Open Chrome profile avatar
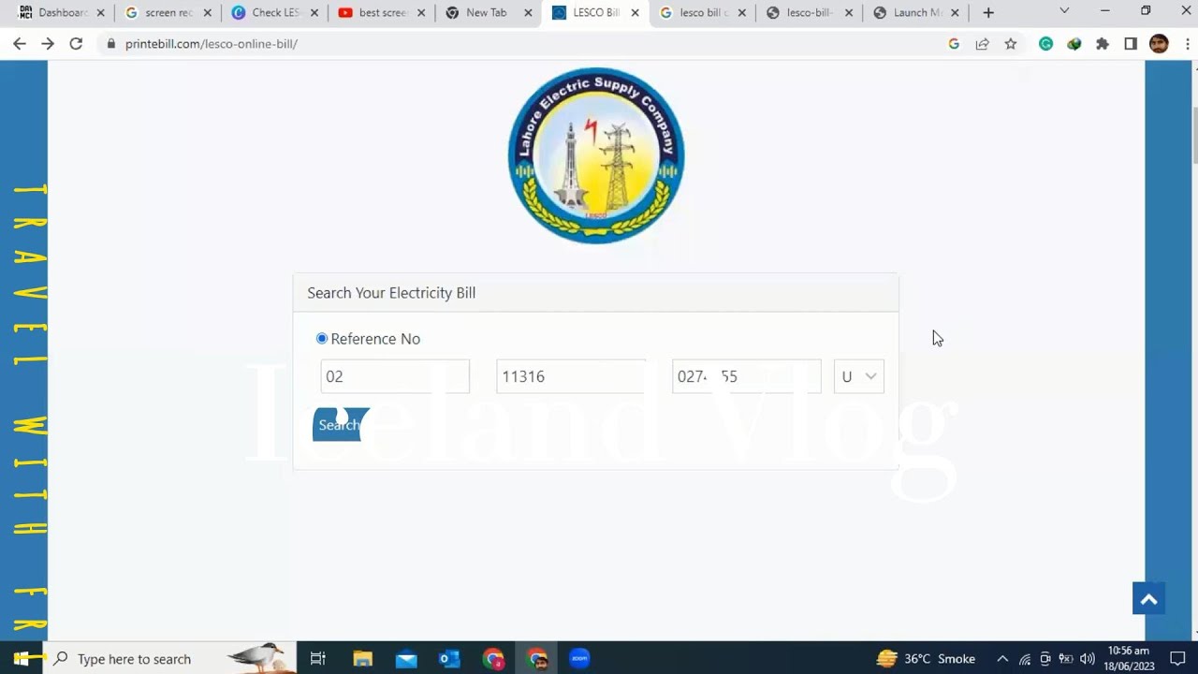Image resolution: width=1198 pixels, height=674 pixels. [1159, 44]
